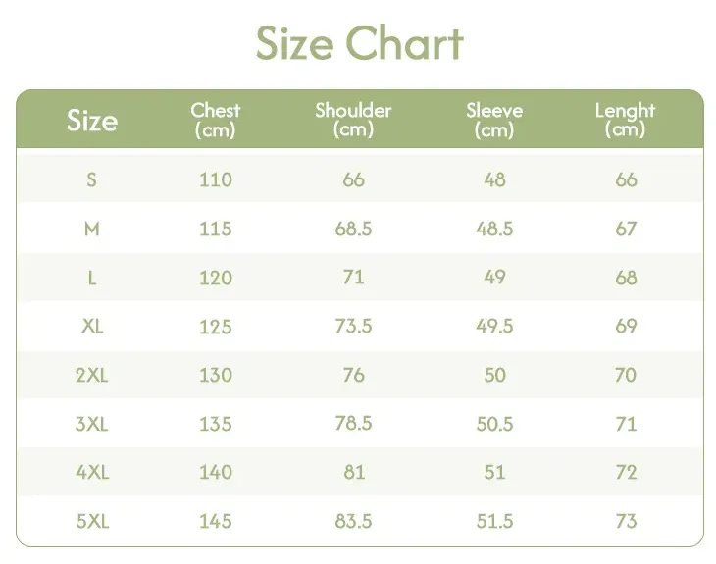Select length value 70 for size 2XL

(626, 375)
